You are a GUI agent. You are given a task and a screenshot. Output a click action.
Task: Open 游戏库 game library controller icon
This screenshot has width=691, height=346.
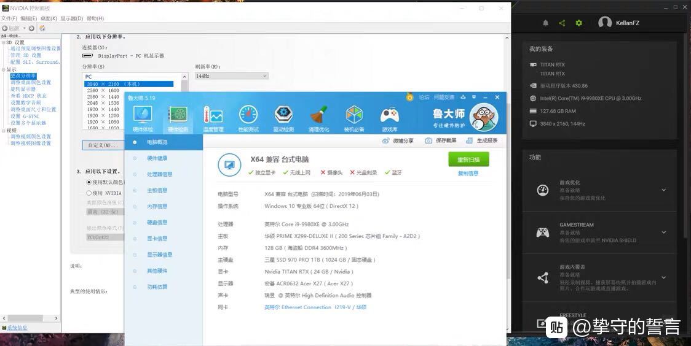pos(390,118)
